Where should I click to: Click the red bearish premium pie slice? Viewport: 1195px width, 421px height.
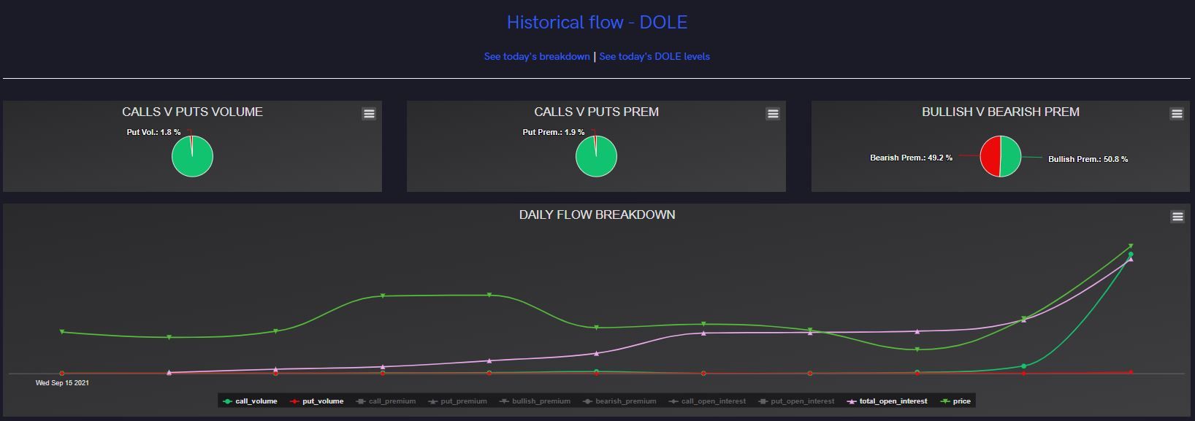point(990,156)
